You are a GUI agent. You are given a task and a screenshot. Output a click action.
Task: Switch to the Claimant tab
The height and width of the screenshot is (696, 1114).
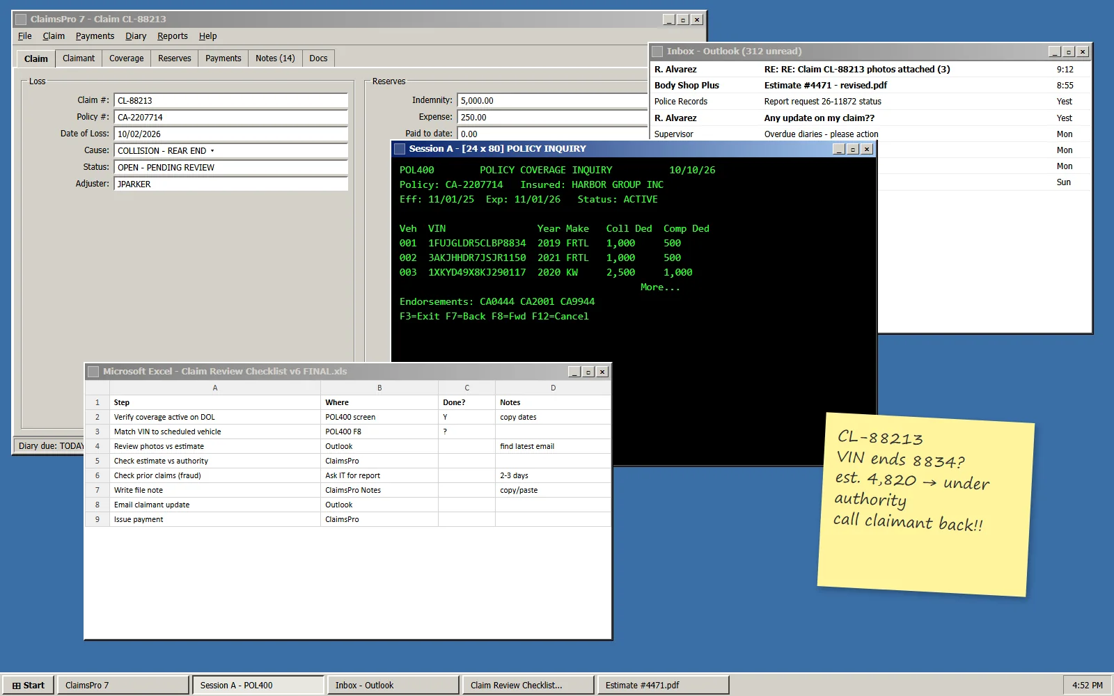pyautogui.click(x=79, y=58)
